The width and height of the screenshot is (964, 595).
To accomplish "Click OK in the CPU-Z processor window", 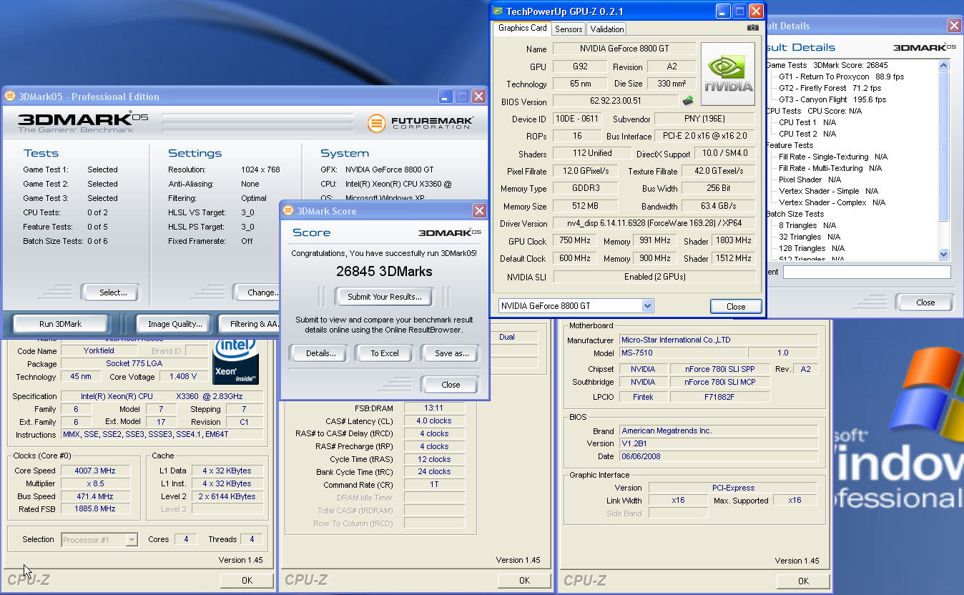I will tap(247, 580).
